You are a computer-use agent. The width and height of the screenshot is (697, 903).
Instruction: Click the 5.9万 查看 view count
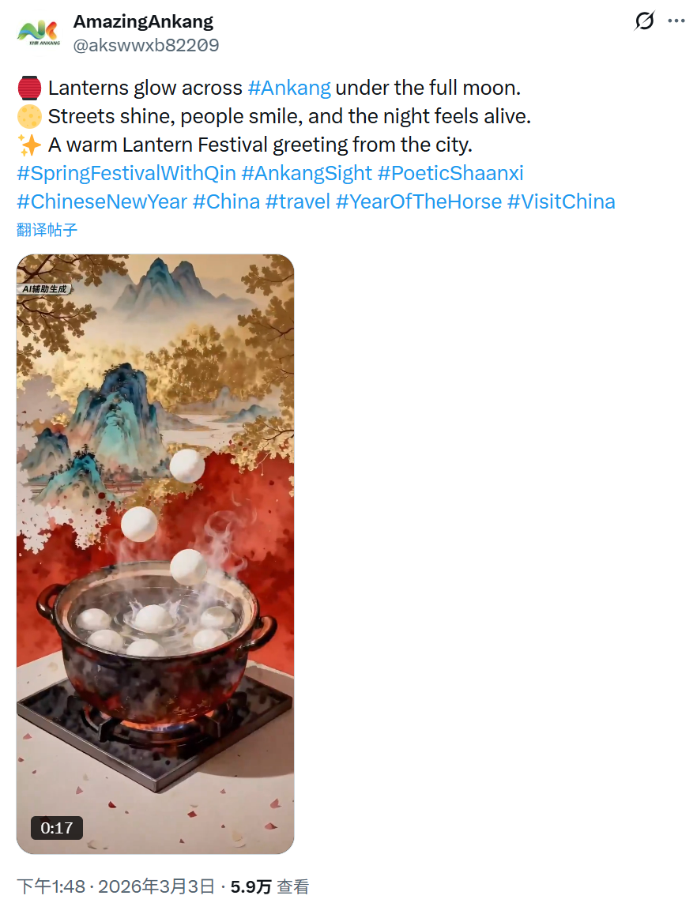coord(269,887)
